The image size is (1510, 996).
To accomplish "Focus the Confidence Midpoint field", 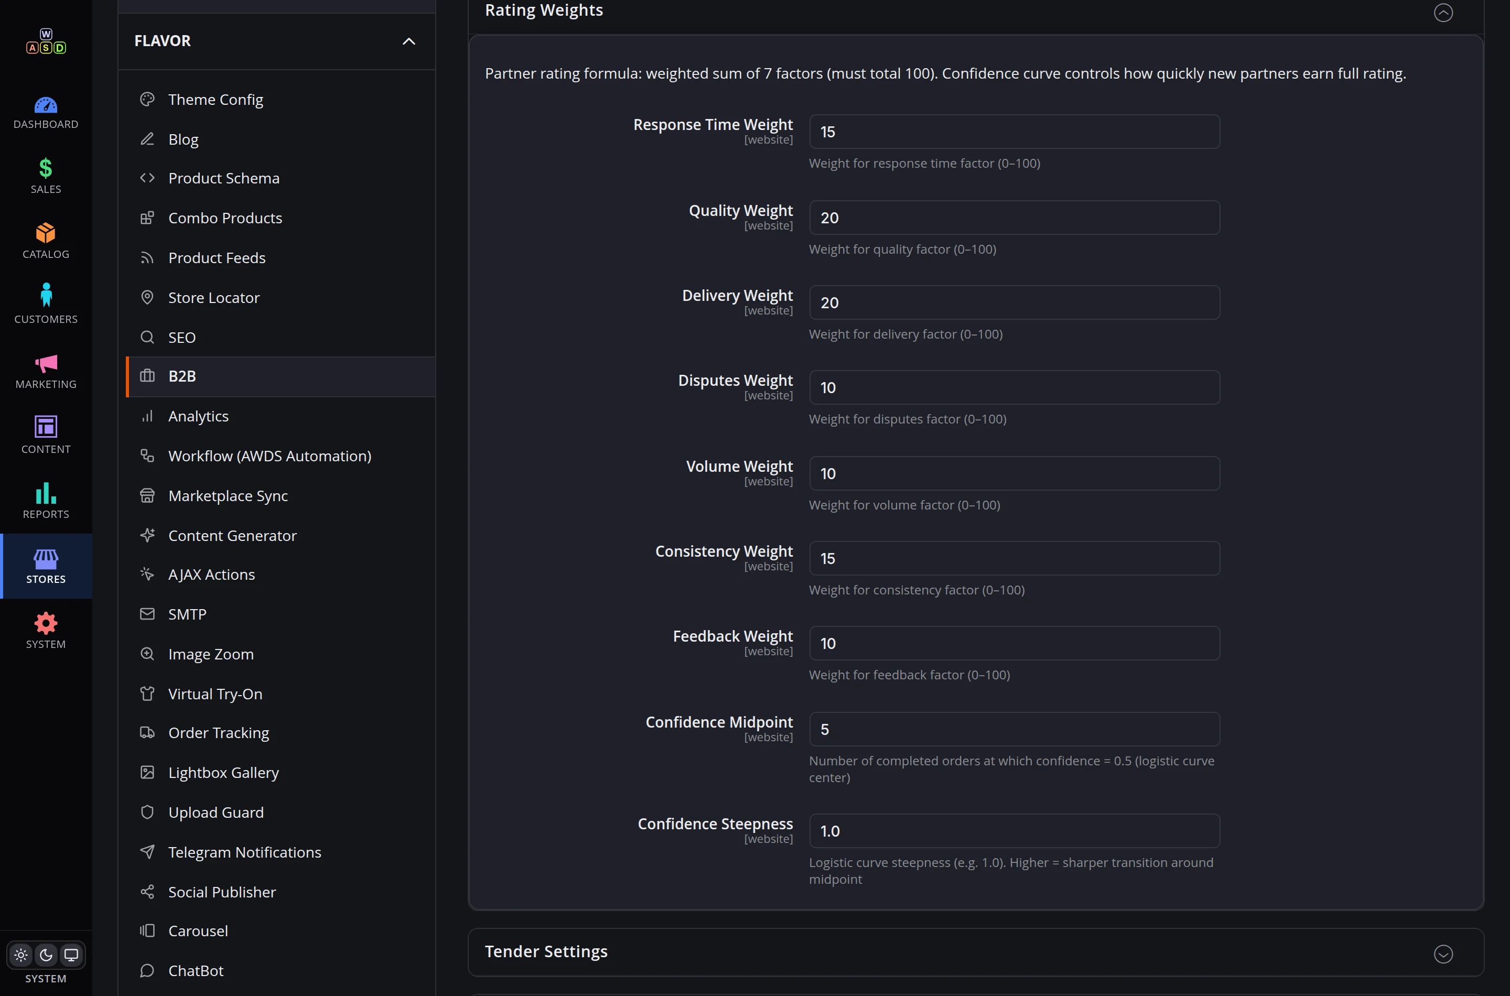I will tap(1015, 729).
